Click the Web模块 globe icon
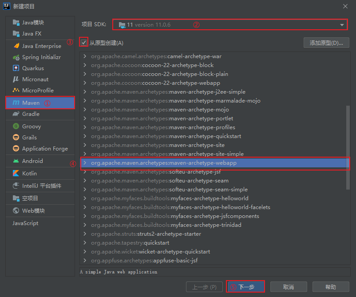The width and height of the screenshot is (356, 297). pyautogui.click(x=16, y=210)
